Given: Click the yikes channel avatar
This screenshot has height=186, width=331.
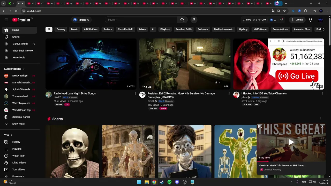Looking at the screenshot, I should 236,95.
